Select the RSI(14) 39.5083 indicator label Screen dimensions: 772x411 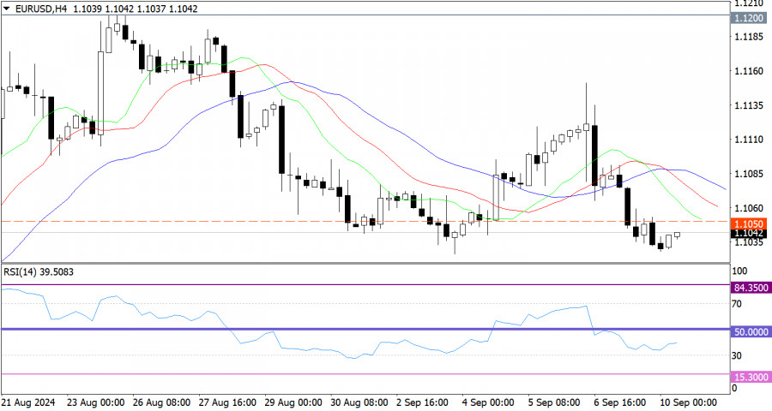(x=39, y=272)
